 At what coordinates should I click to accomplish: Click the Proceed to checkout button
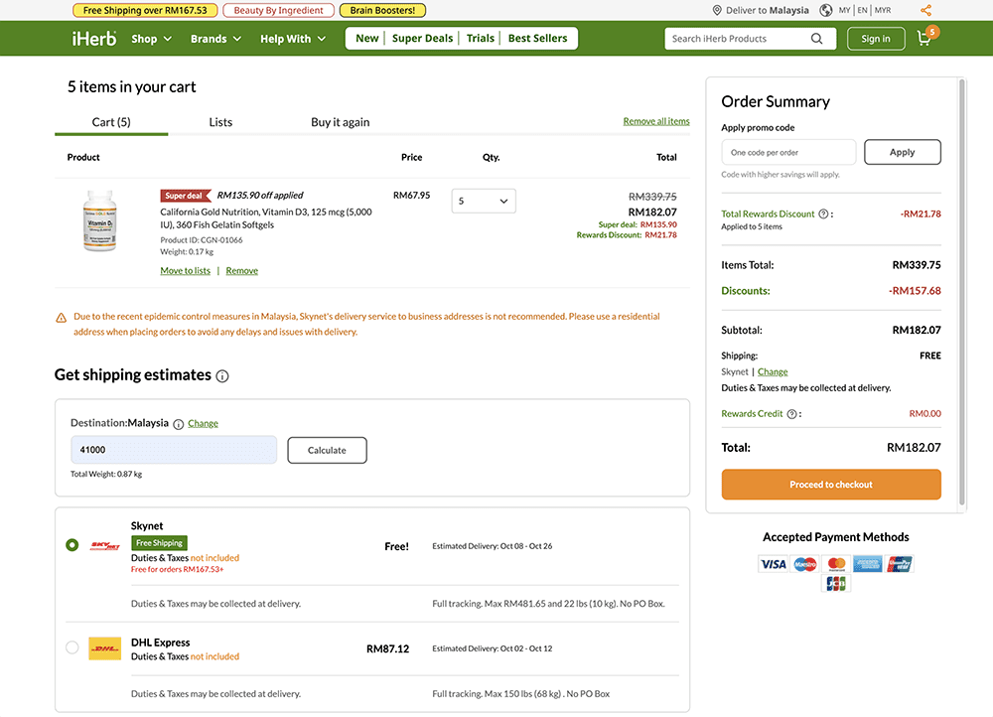(x=831, y=485)
